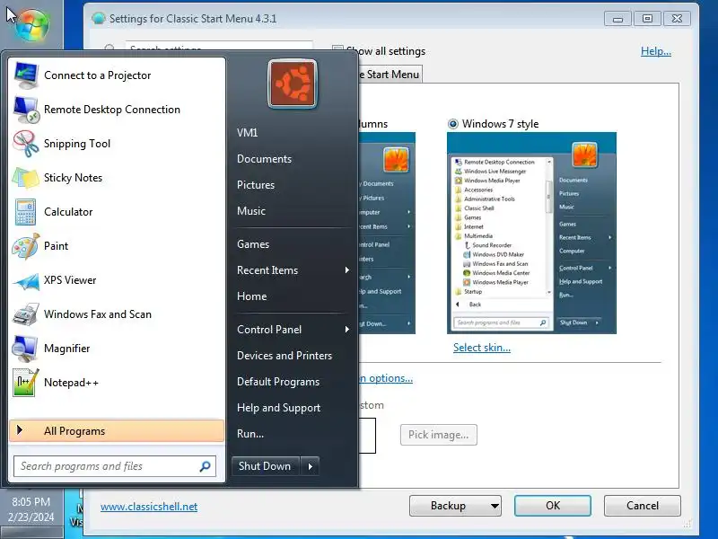Click the Windows Start orb
This screenshot has width=718, height=539.
click(x=32, y=25)
